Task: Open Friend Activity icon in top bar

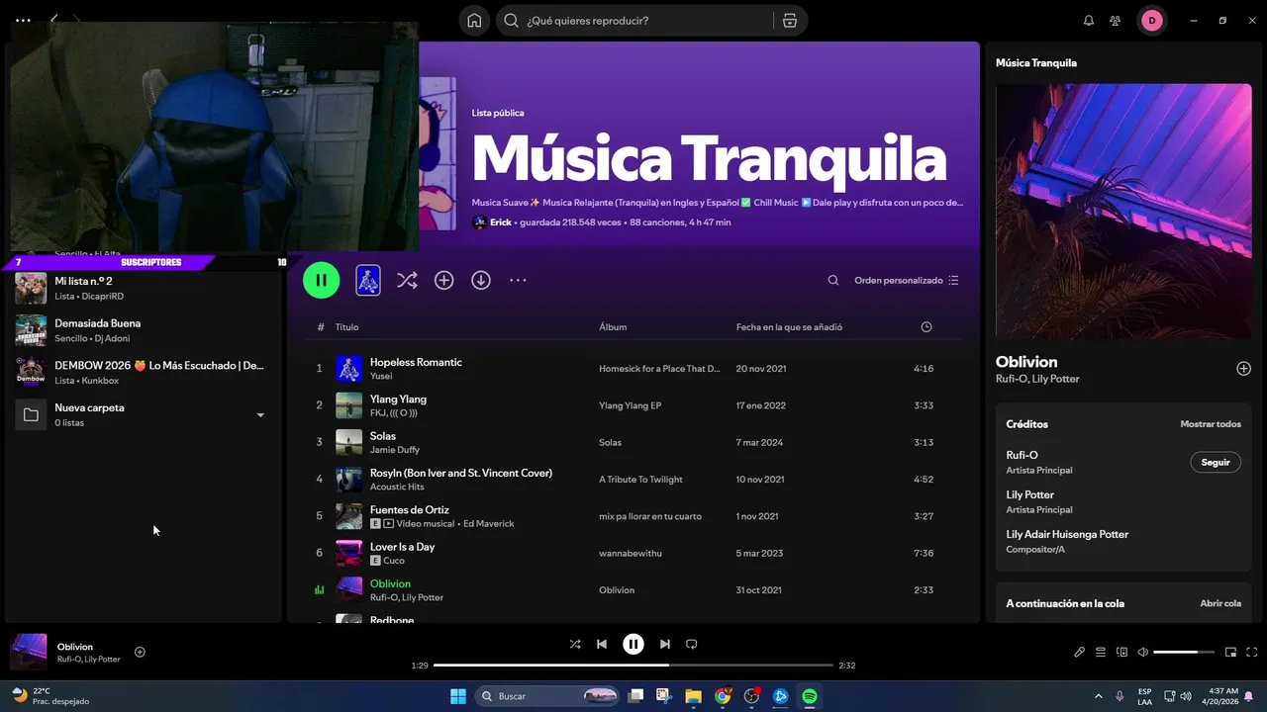Action: coord(1116,20)
